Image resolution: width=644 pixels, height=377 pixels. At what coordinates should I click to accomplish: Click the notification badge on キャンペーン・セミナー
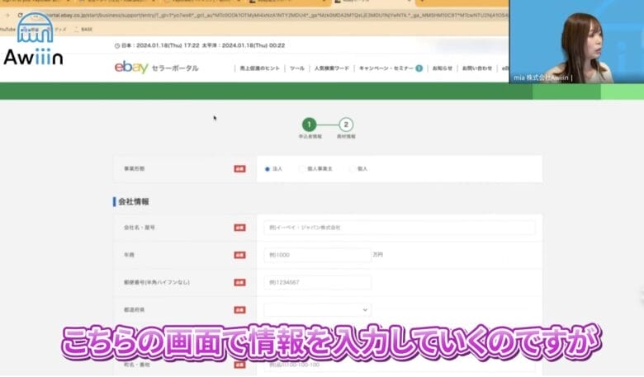[x=419, y=68]
